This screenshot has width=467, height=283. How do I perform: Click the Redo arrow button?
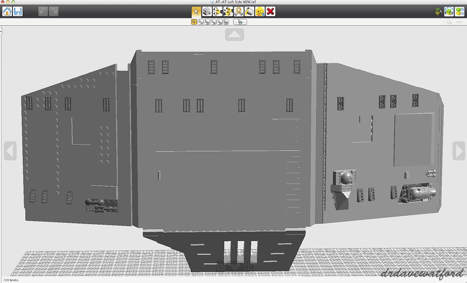53,11
